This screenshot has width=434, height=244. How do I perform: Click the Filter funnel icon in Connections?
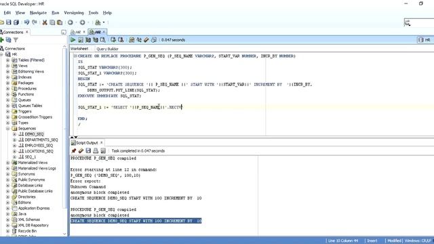point(16,40)
